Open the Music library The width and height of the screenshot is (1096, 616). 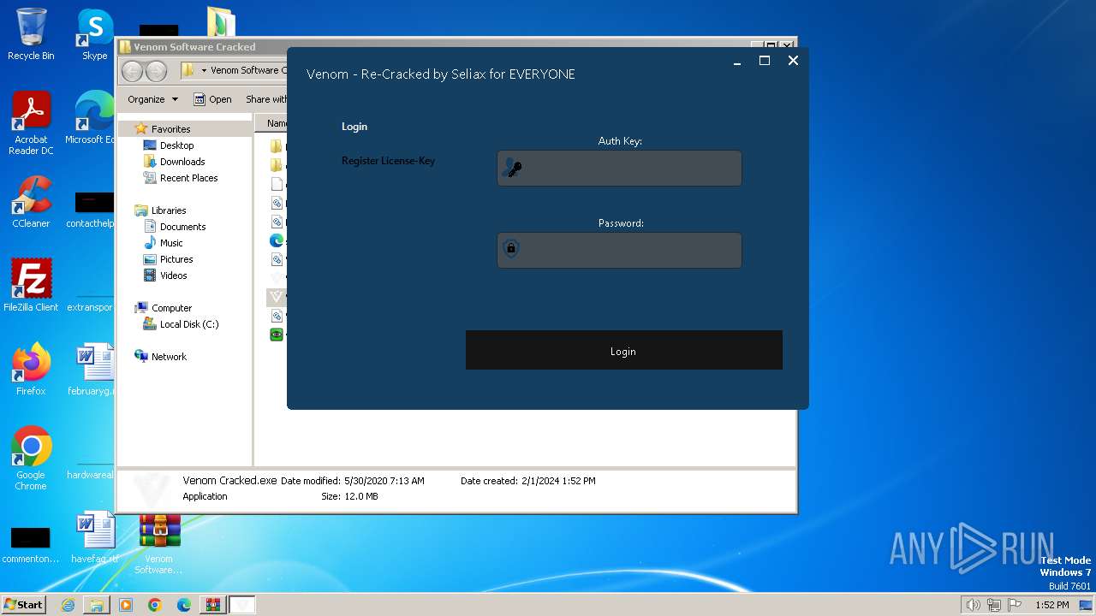pyautogui.click(x=171, y=243)
